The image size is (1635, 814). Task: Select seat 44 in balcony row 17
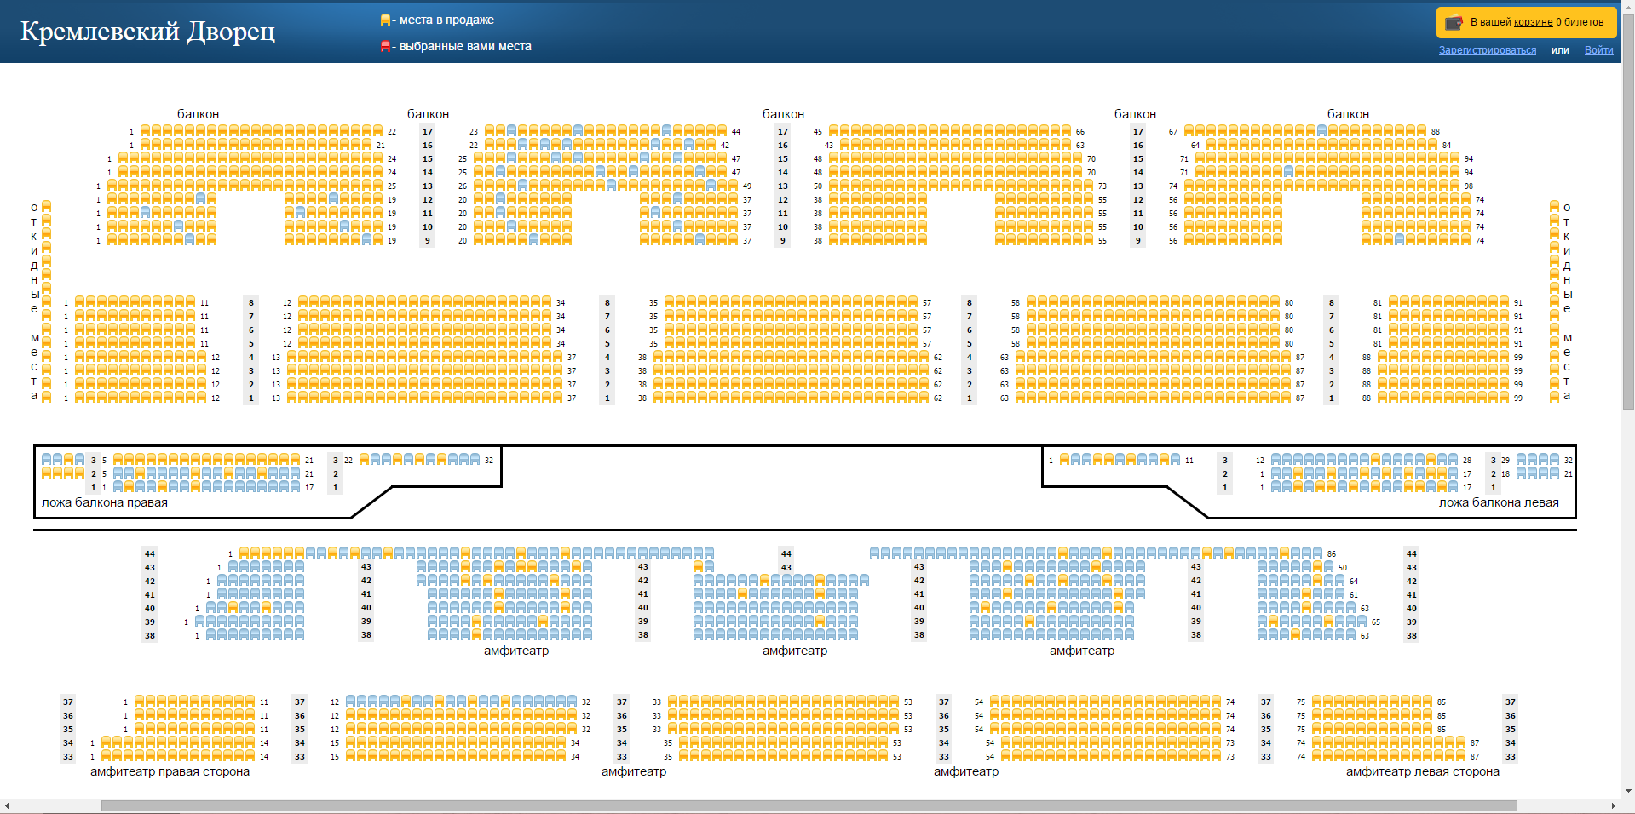tap(723, 131)
